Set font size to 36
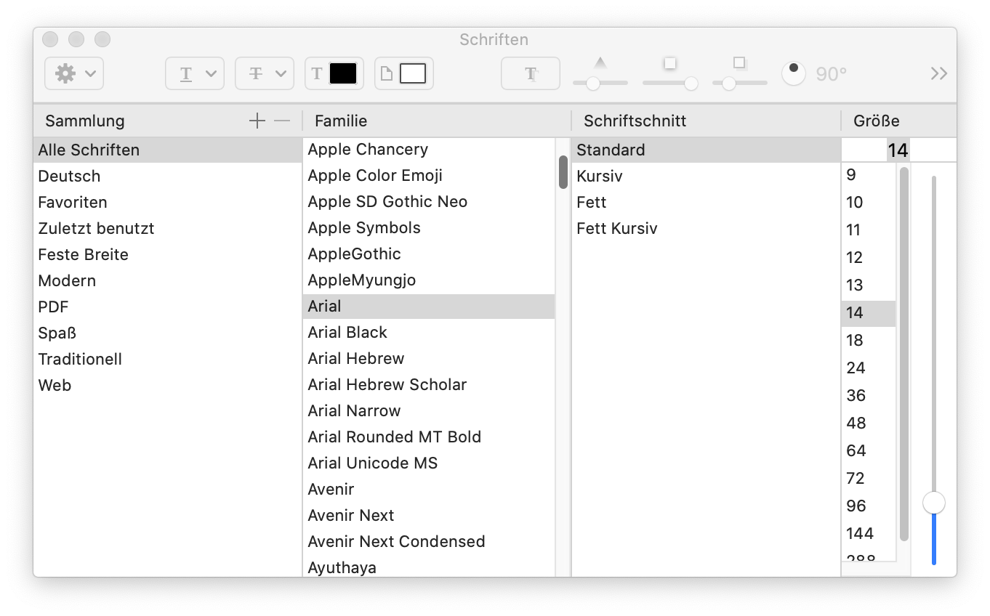 [x=869, y=395]
